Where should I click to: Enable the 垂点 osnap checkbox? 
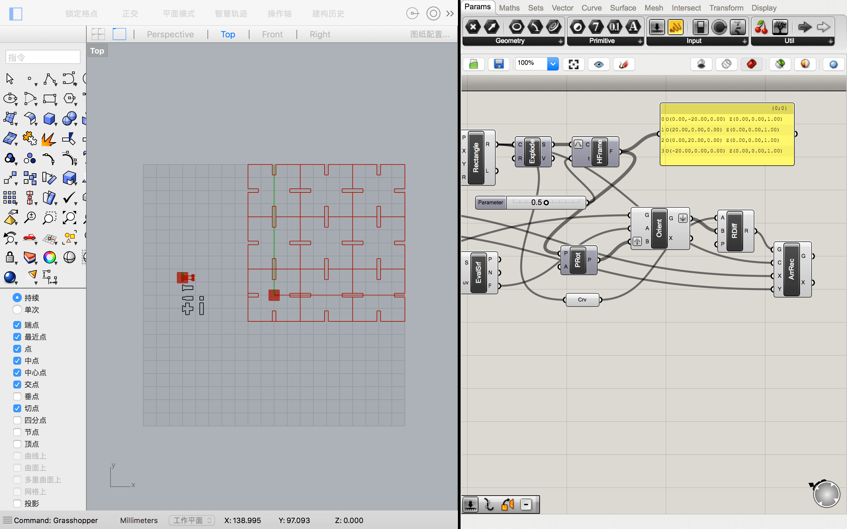click(17, 396)
